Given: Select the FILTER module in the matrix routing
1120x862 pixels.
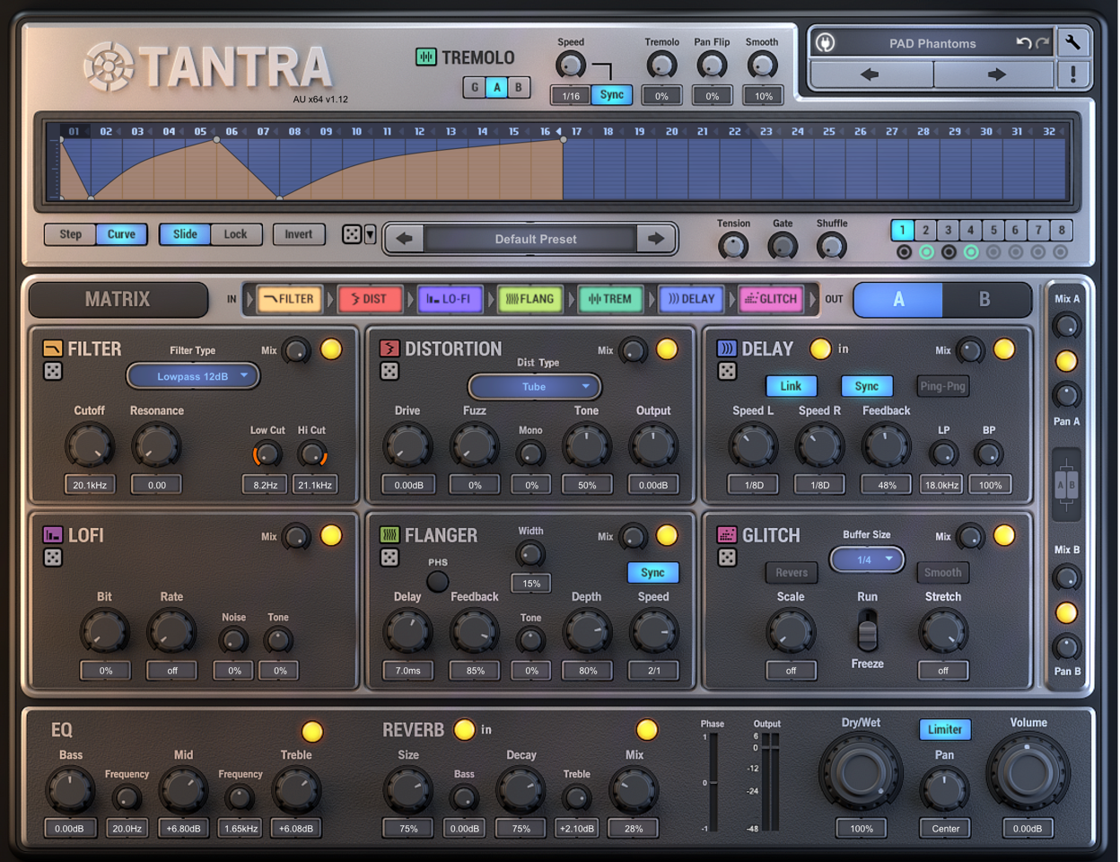Looking at the screenshot, I should [289, 299].
